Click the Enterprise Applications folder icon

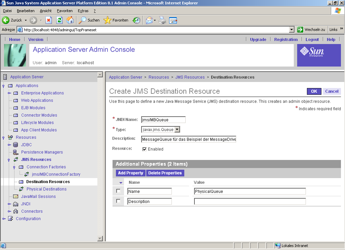click(x=15, y=93)
